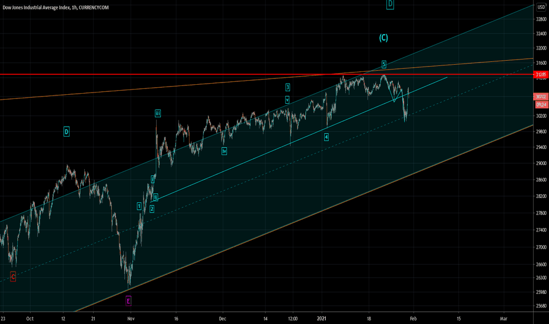Click the 18 date label on time axis

369,318
